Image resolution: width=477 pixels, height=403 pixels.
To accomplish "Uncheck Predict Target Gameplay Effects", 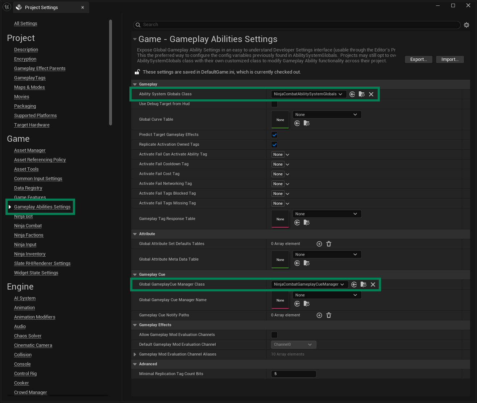I will [x=274, y=135].
